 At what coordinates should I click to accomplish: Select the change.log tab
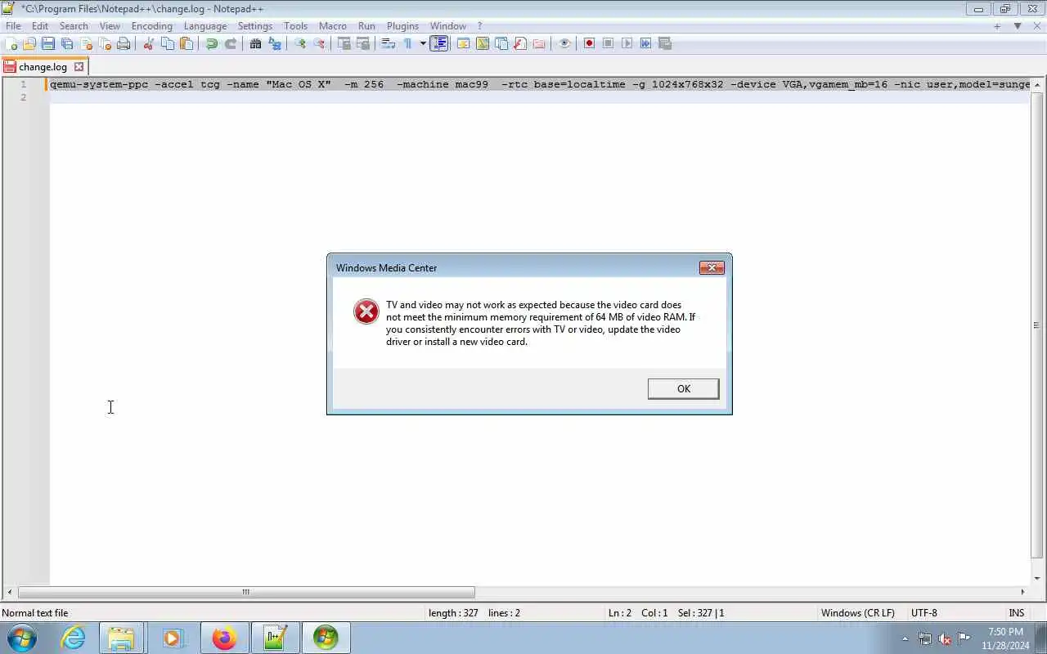(x=43, y=67)
